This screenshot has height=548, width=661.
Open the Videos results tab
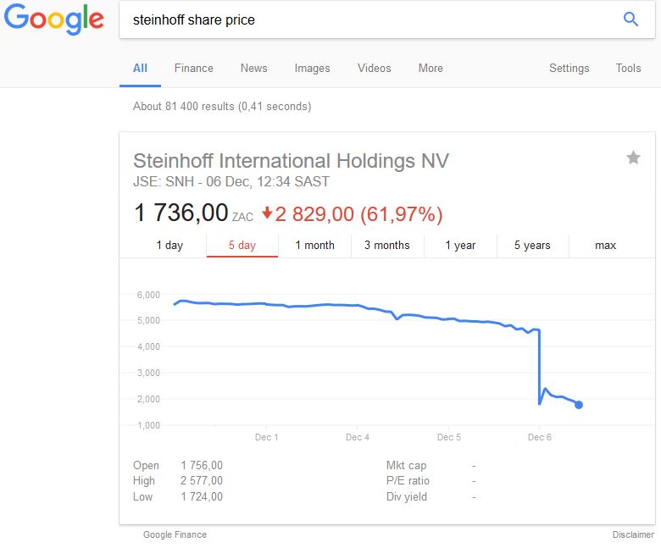pyautogui.click(x=374, y=68)
